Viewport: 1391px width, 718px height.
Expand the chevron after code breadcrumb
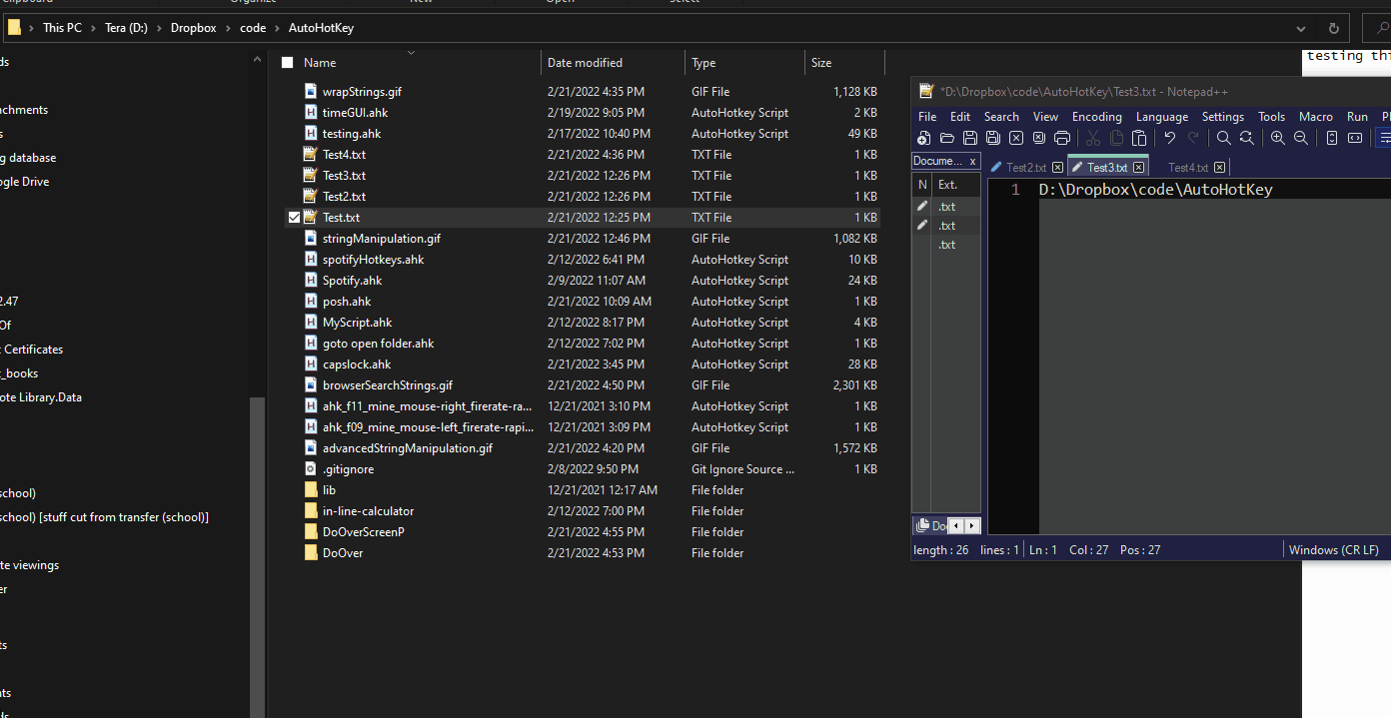click(x=278, y=28)
